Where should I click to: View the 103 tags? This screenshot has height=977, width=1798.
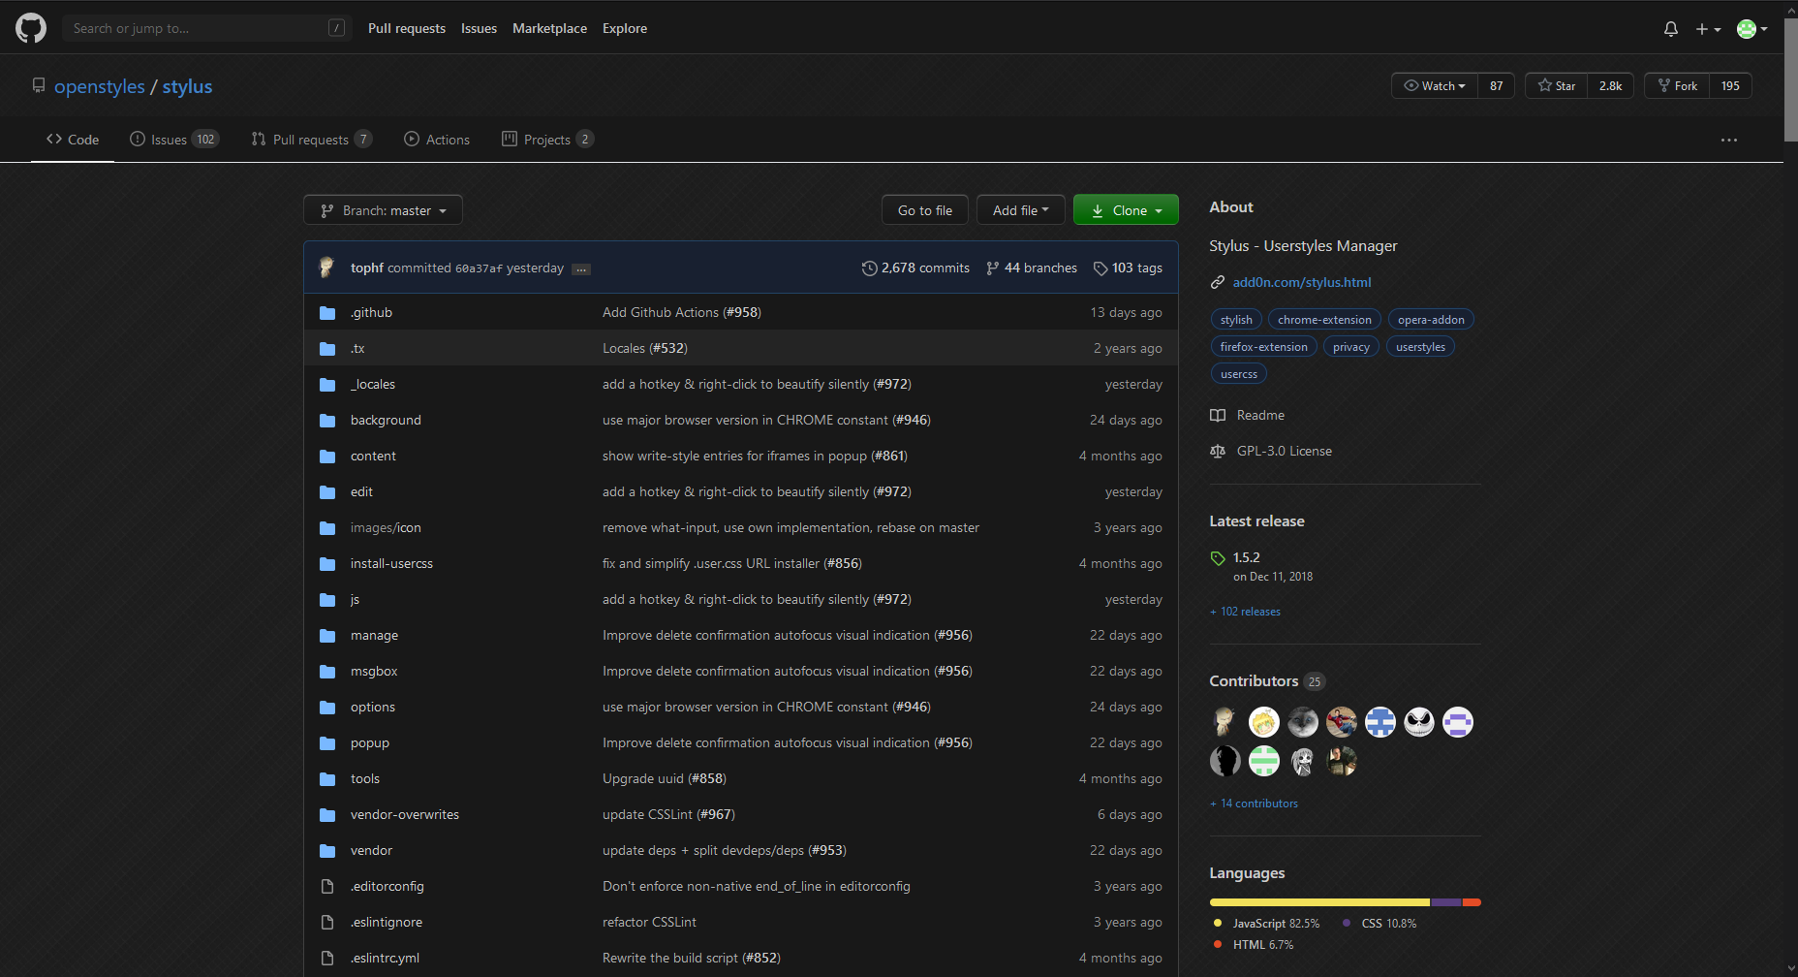click(x=1128, y=268)
